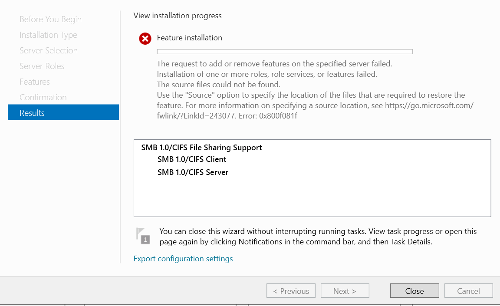This screenshot has width=500, height=306.
Task: Select the SMB 1.0/CIFS Server item
Action: pos(193,172)
